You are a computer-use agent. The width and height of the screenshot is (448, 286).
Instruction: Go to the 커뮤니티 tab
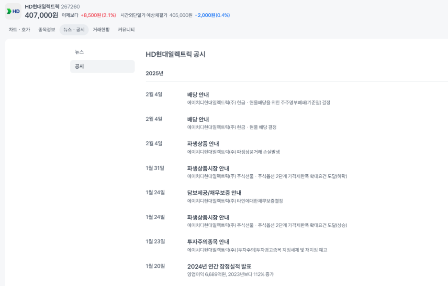tap(126, 30)
